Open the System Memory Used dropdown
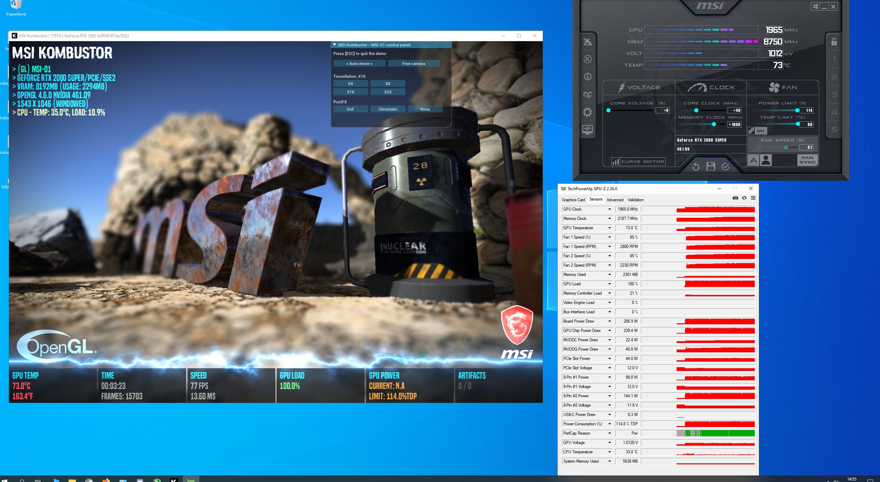The height and width of the screenshot is (482, 880). (609, 461)
